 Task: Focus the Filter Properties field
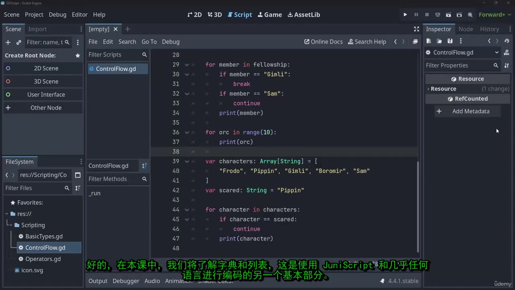point(462,65)
